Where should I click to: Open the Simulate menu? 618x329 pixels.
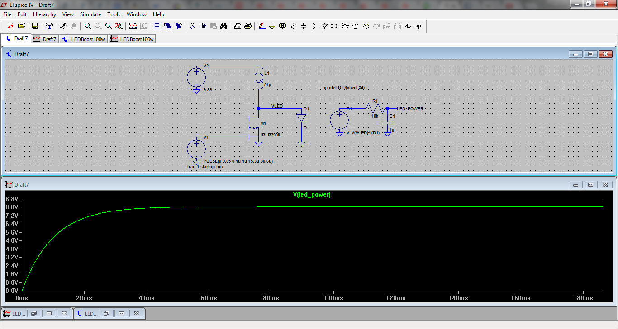(x=90, y=14)
